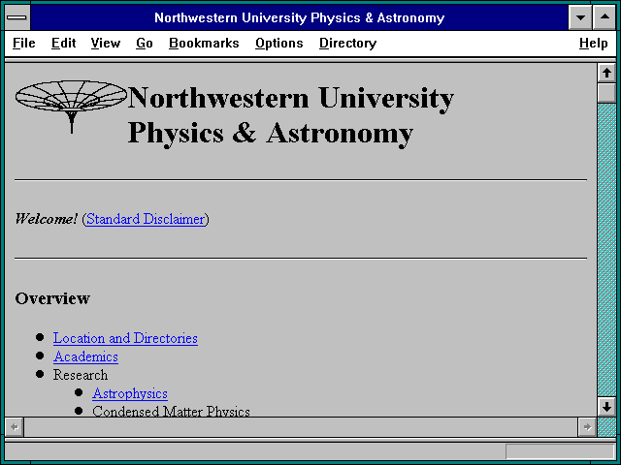Click the window title bar text
The height and width of the screenshot is (465, 621).
tap(300, 17)
